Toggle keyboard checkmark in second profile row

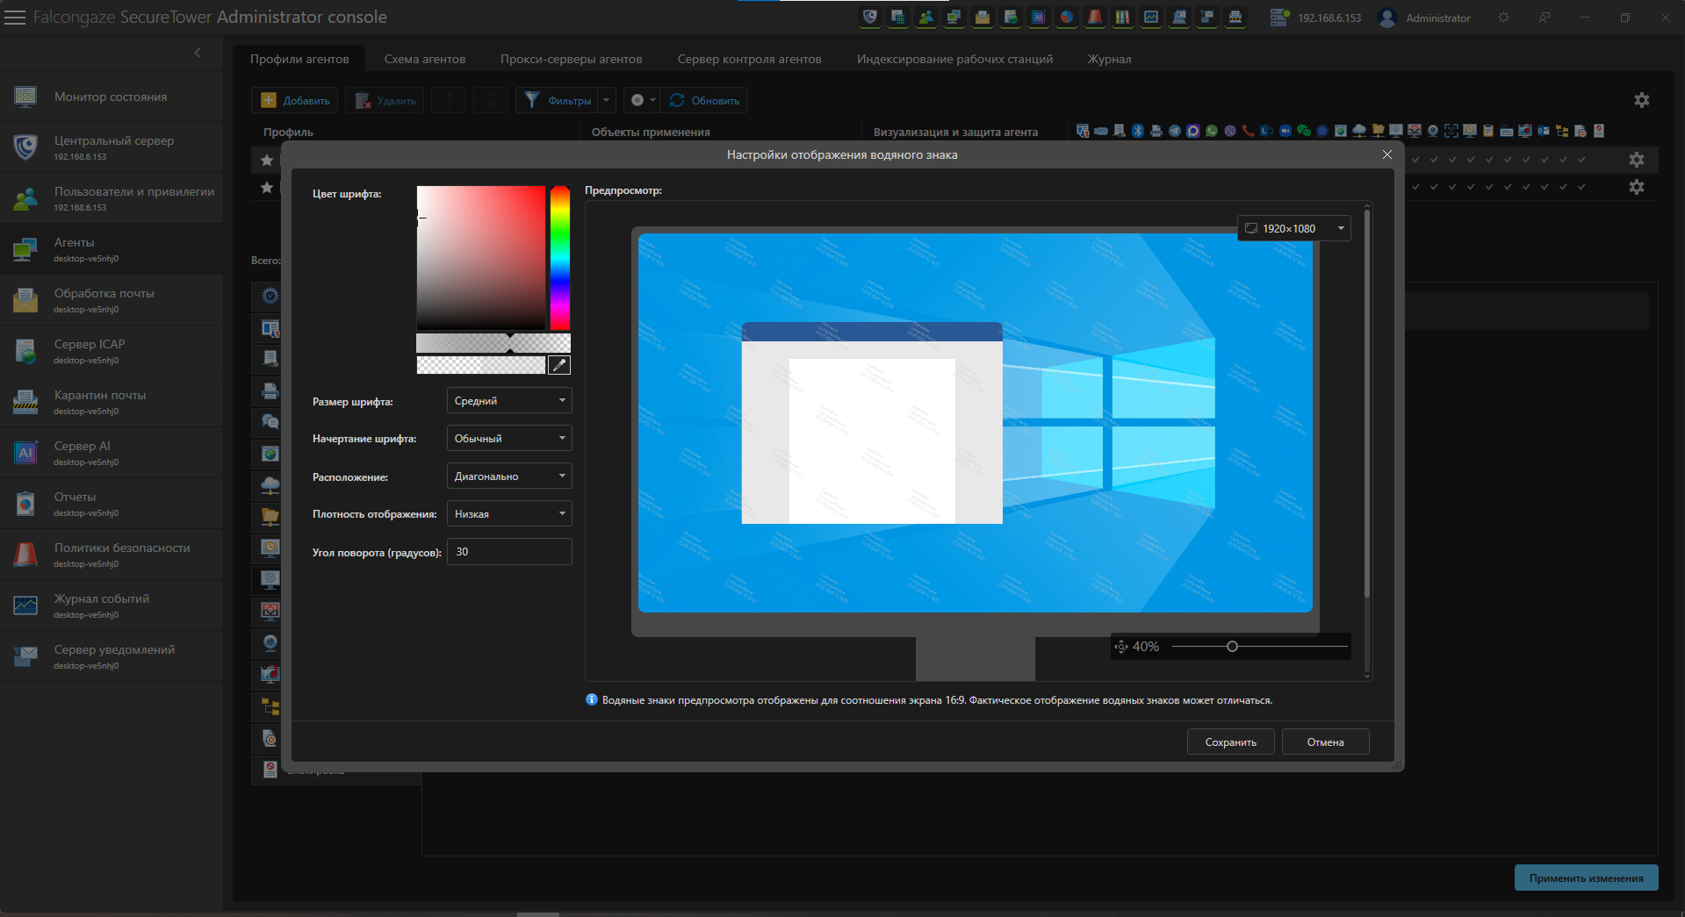1508,187
